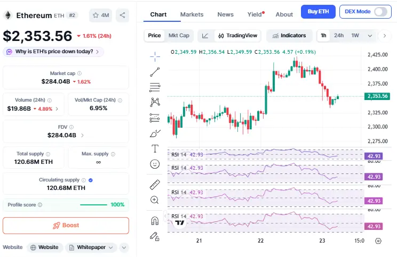Expand more links chevron after Whitepaper
Screen dimensions: 397x257
click(x=124, y=247)
